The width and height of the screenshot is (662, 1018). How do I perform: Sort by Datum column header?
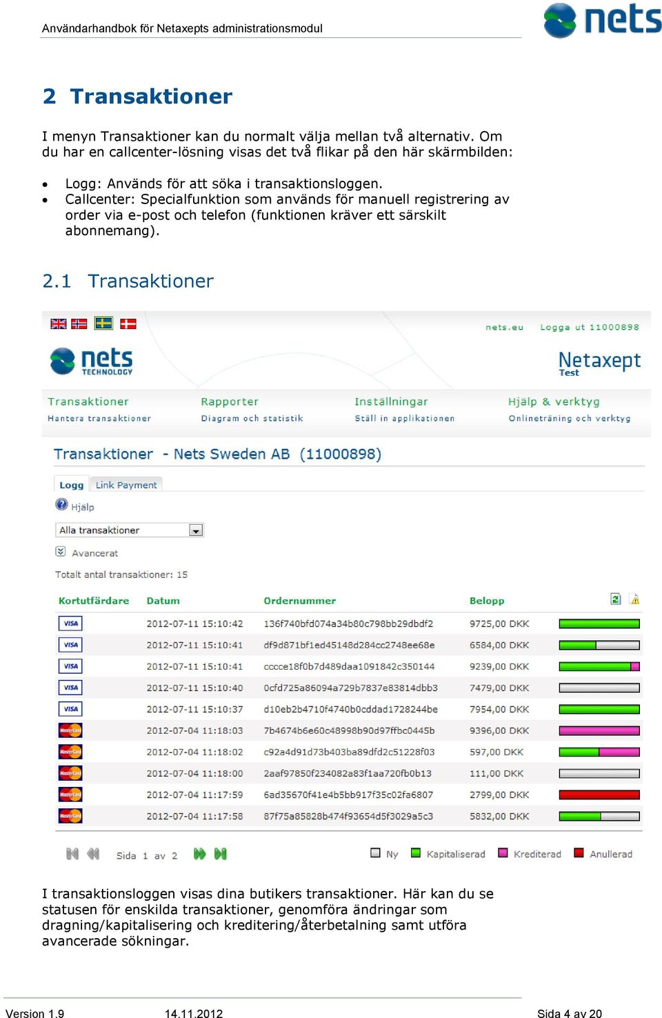pyautogui.click(x=163, y=601)
